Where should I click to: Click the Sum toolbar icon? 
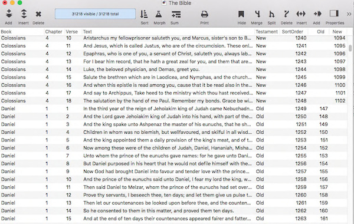point(176,14)
